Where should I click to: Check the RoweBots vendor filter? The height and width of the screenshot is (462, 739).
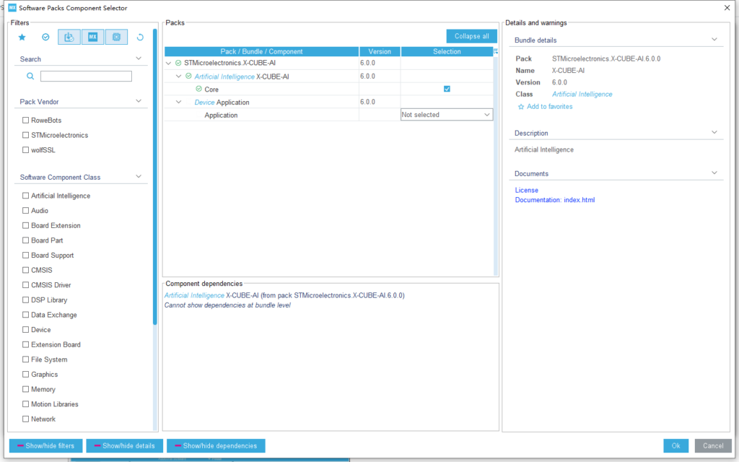click(25, 121)
